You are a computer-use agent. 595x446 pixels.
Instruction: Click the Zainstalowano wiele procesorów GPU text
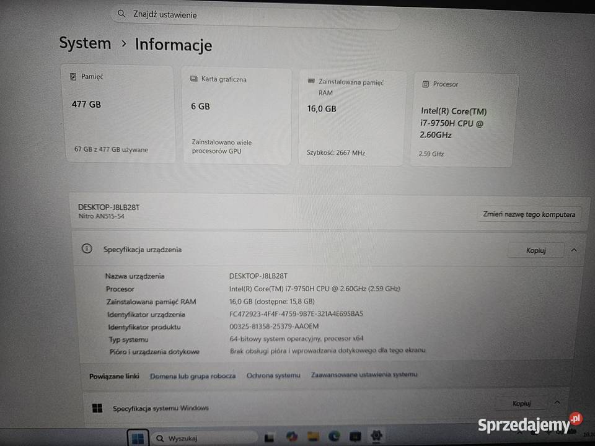(222, 146)
